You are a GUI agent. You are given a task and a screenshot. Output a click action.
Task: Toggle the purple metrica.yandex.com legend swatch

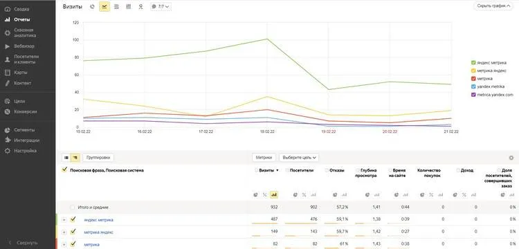click(x=473, y=95)
